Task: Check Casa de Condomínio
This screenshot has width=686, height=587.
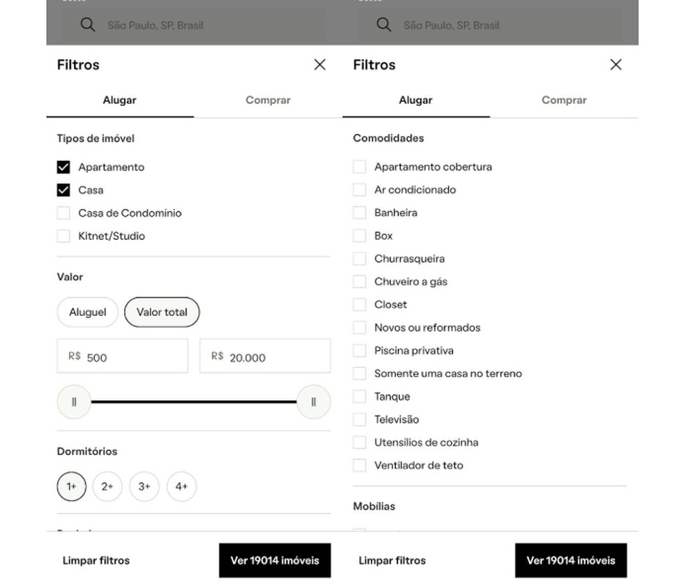Action: [63, 213]
